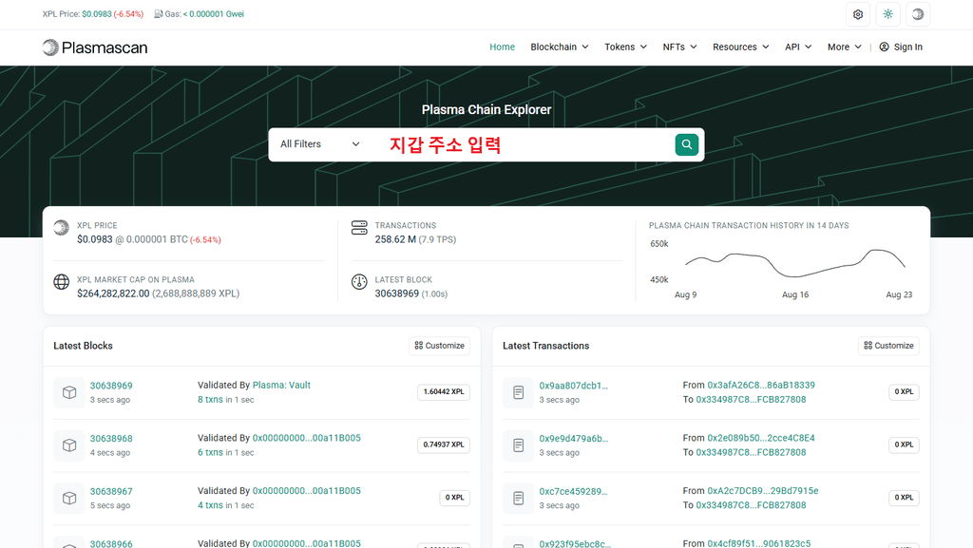
Task: Open sender address 0x3afA26C8...86aB18339
Action: coord(761,385)
